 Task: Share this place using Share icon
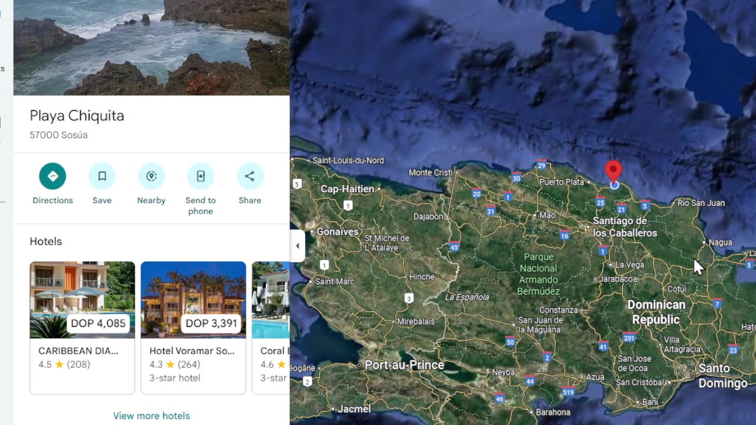(250, 176)
